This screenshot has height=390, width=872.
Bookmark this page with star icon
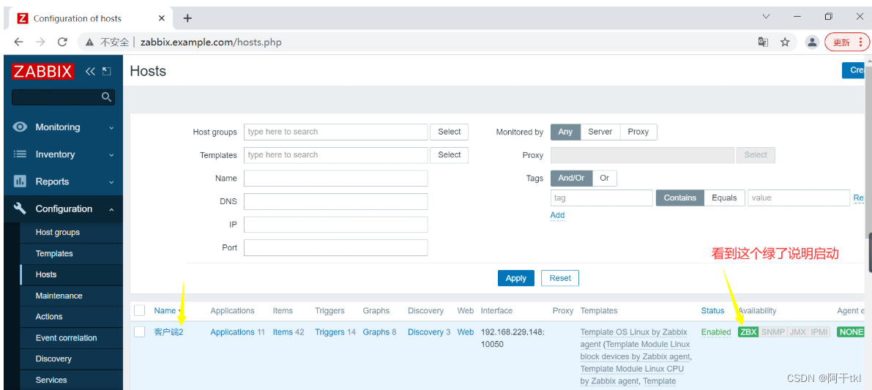tap(785, 42)
